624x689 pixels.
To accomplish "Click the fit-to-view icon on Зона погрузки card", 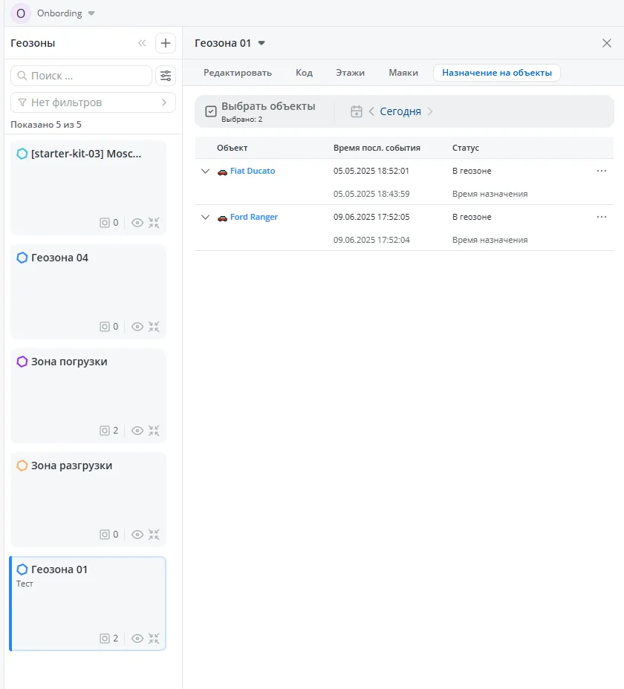I will (155, 430).
